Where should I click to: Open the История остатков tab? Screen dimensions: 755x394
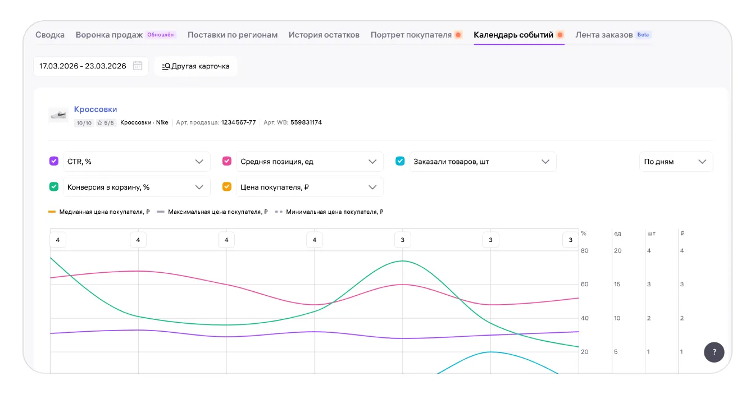[324, 35]
